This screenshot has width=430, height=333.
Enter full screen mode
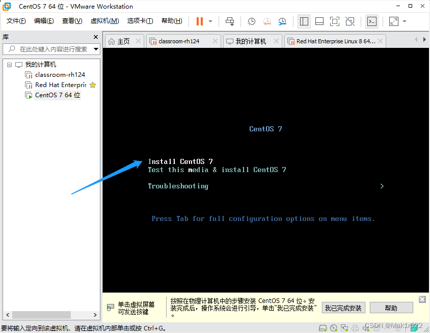pyautogui.click(x=335, y=21)
